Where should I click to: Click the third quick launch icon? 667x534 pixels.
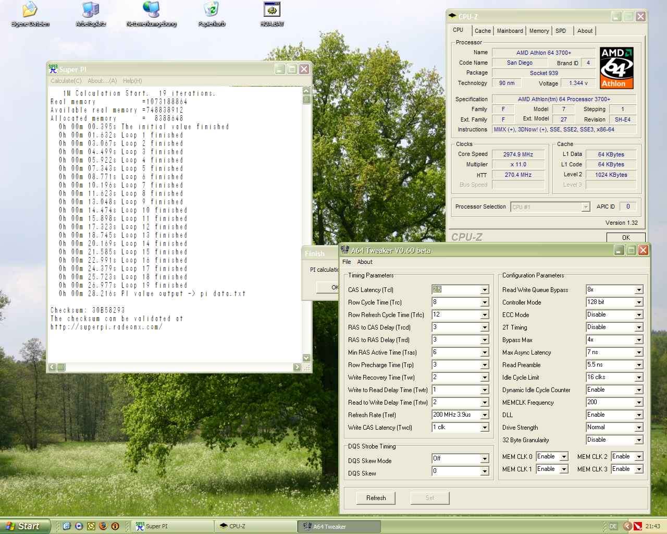pyautogui.click(x=91, y=526)
